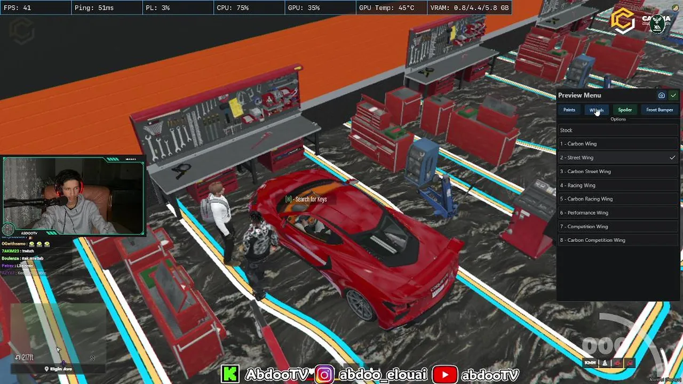Click the Preview Menu title

click(579, 95)
